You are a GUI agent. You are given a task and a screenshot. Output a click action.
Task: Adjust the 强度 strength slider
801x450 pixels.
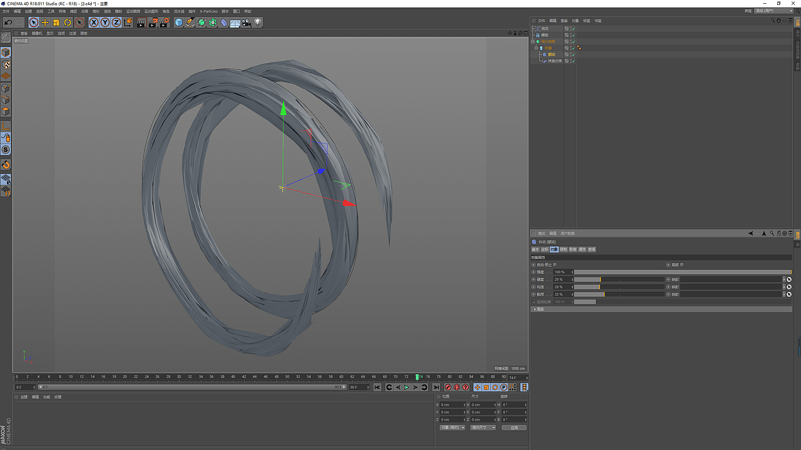coord(683,272)
